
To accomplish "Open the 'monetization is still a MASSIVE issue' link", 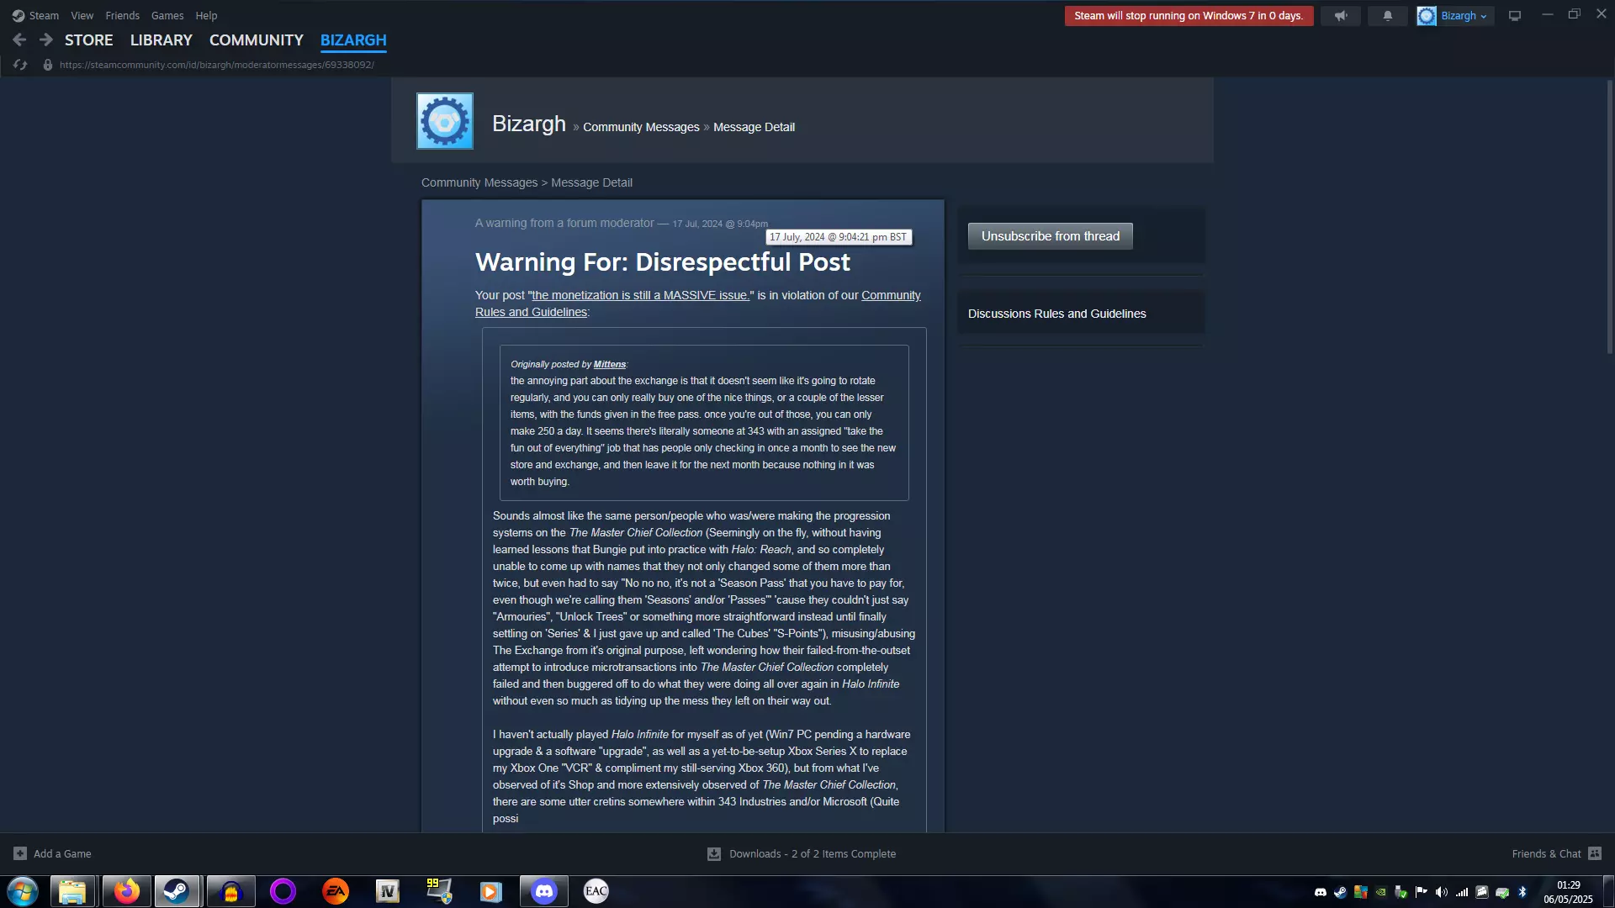I will click(640, 295).
